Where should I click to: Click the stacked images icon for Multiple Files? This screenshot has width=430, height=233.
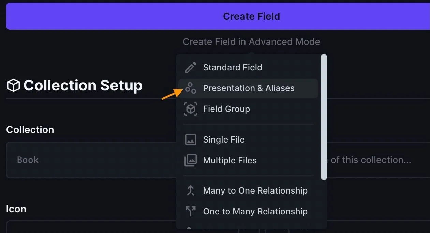coord(191,160)
